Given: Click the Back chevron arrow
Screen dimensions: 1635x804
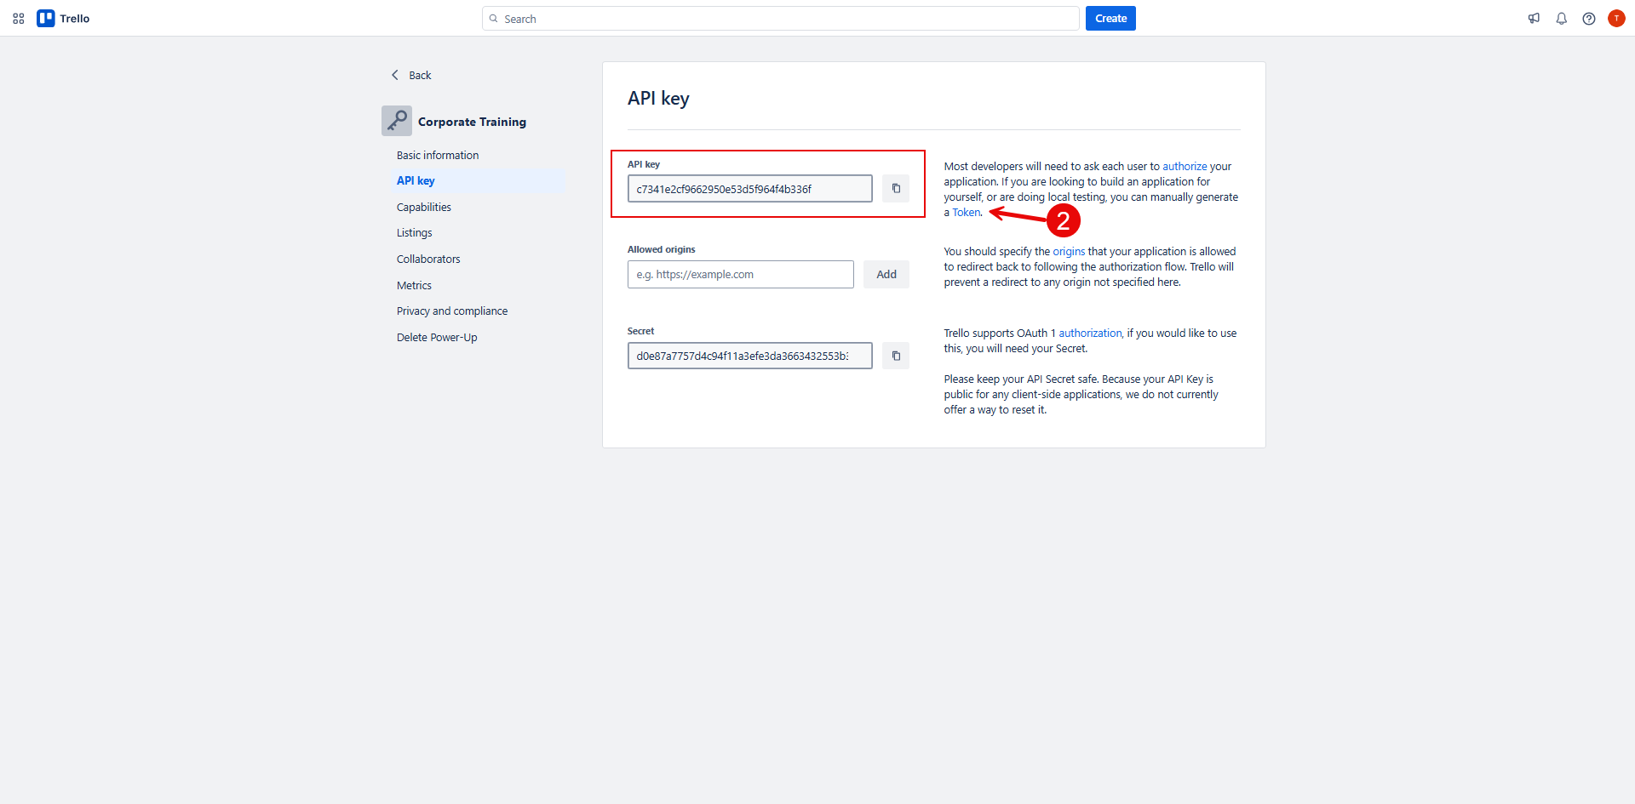Looking at the screenshot, I should 395,75.
